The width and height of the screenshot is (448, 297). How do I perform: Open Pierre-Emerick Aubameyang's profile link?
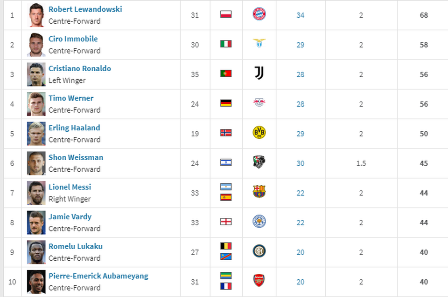pyautogui.click(x=98, y=276)
